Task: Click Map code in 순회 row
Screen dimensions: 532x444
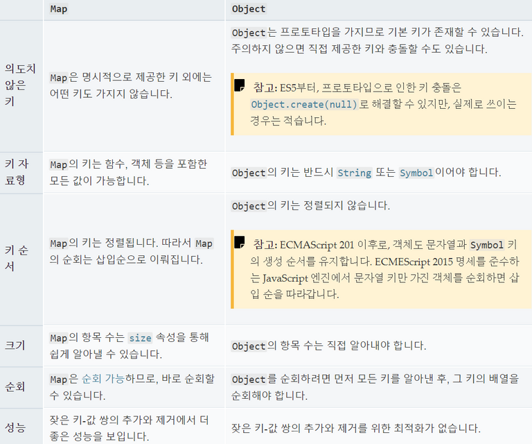Action: (x=59, y=379)
